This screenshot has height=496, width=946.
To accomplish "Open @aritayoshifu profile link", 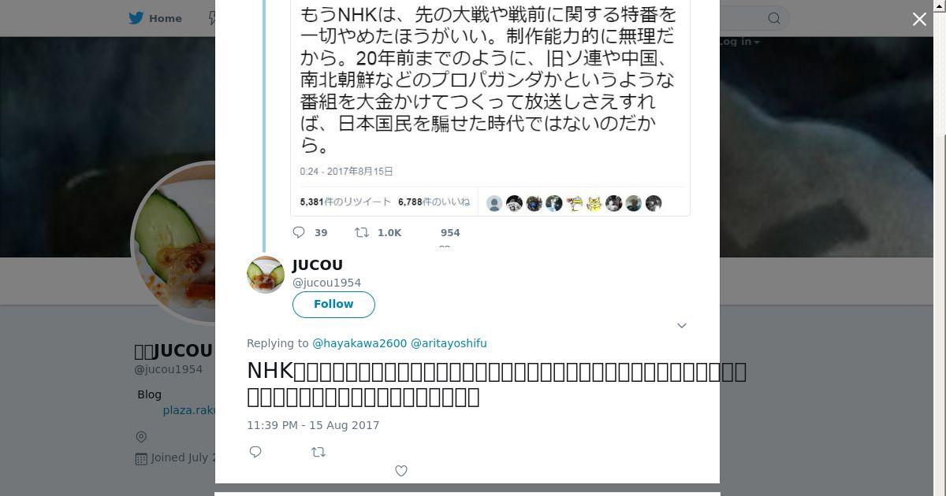I will (449, 343).
